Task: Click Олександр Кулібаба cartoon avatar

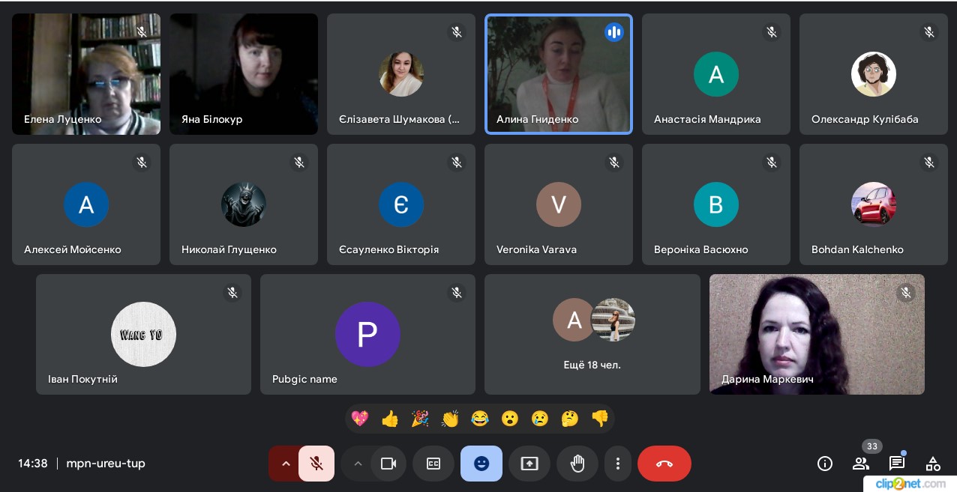Action: point(874,74)
